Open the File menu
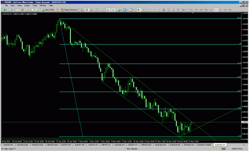Image resolution: width=249 pixels, height=151 pixels. click(6, 6)
